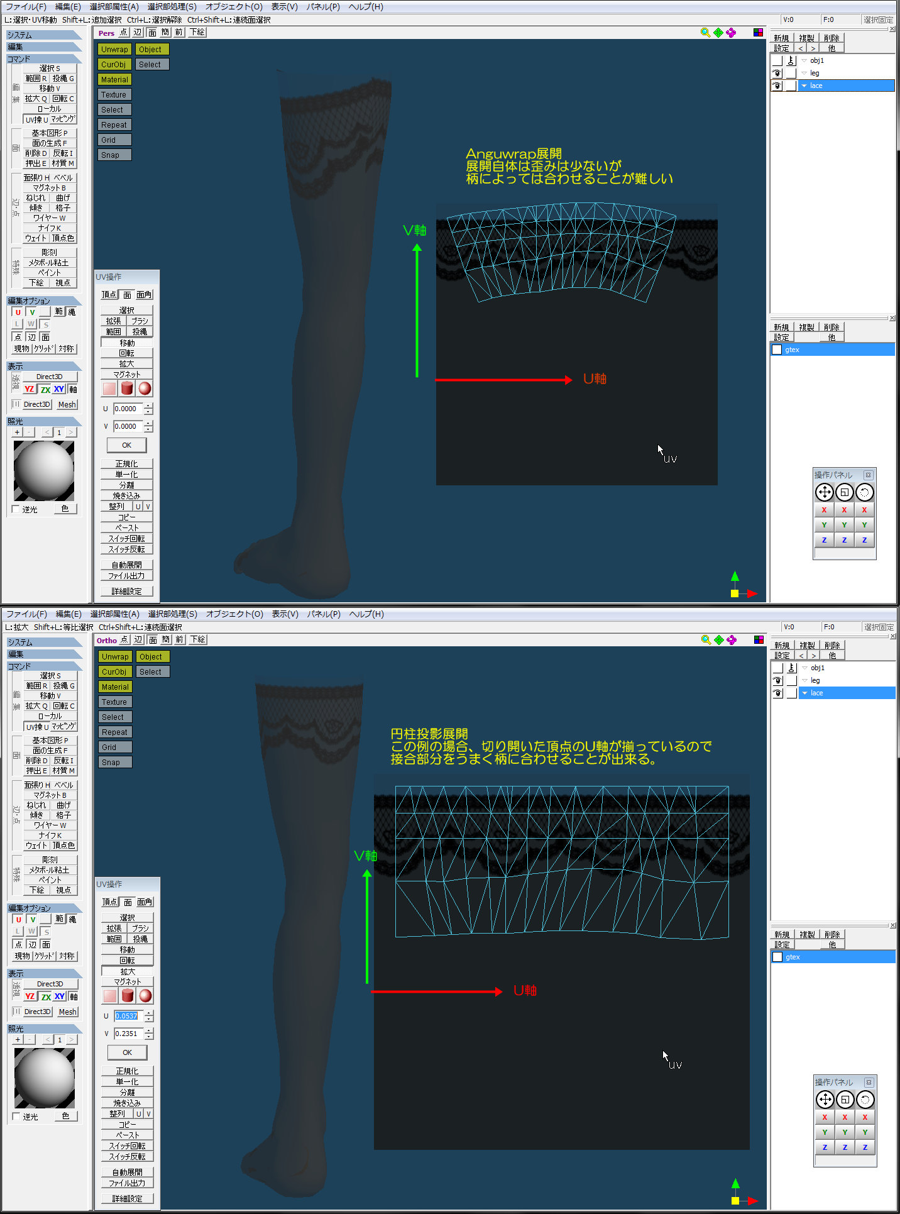Hide the leg object via its eye icon in the upper window

click(777, 73)
